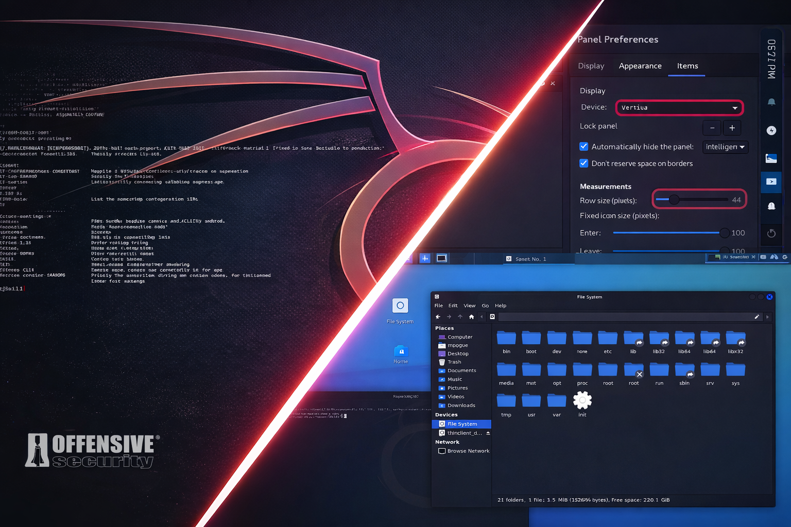Uncheck Automatically hide the panel checkbox

pos(584,147)
